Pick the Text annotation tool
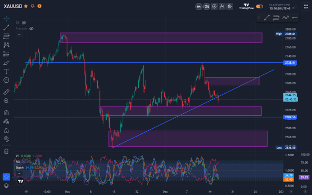This screenshot has height=195, width=312. (x=6, y=71)
